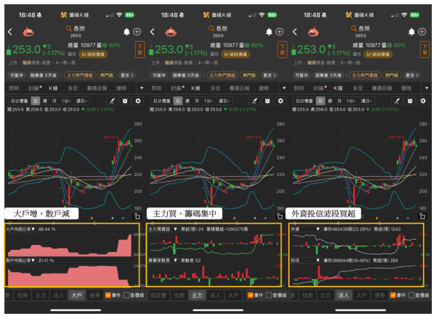438x320 pixels.
Task: Tap the 熱門股 tag on right screen
Action: tap(392, 75)
